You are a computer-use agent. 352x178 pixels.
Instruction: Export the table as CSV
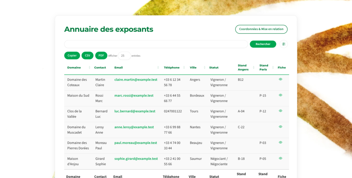pyautogui.click(x=88, y=55)
